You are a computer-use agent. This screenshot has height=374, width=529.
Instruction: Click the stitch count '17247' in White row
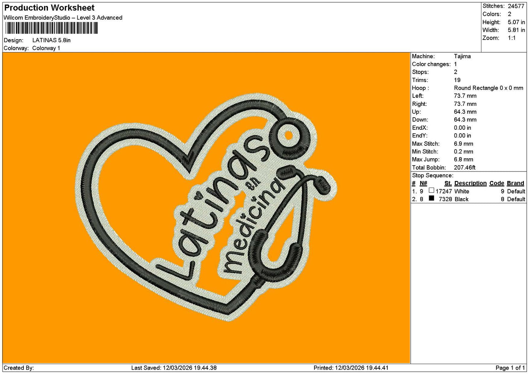444,192
